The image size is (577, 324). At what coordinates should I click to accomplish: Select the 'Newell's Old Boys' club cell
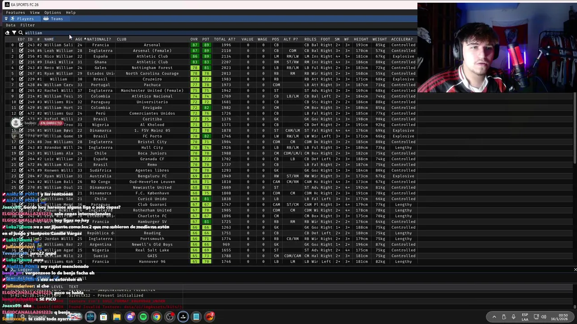click(x=152, y=244)
